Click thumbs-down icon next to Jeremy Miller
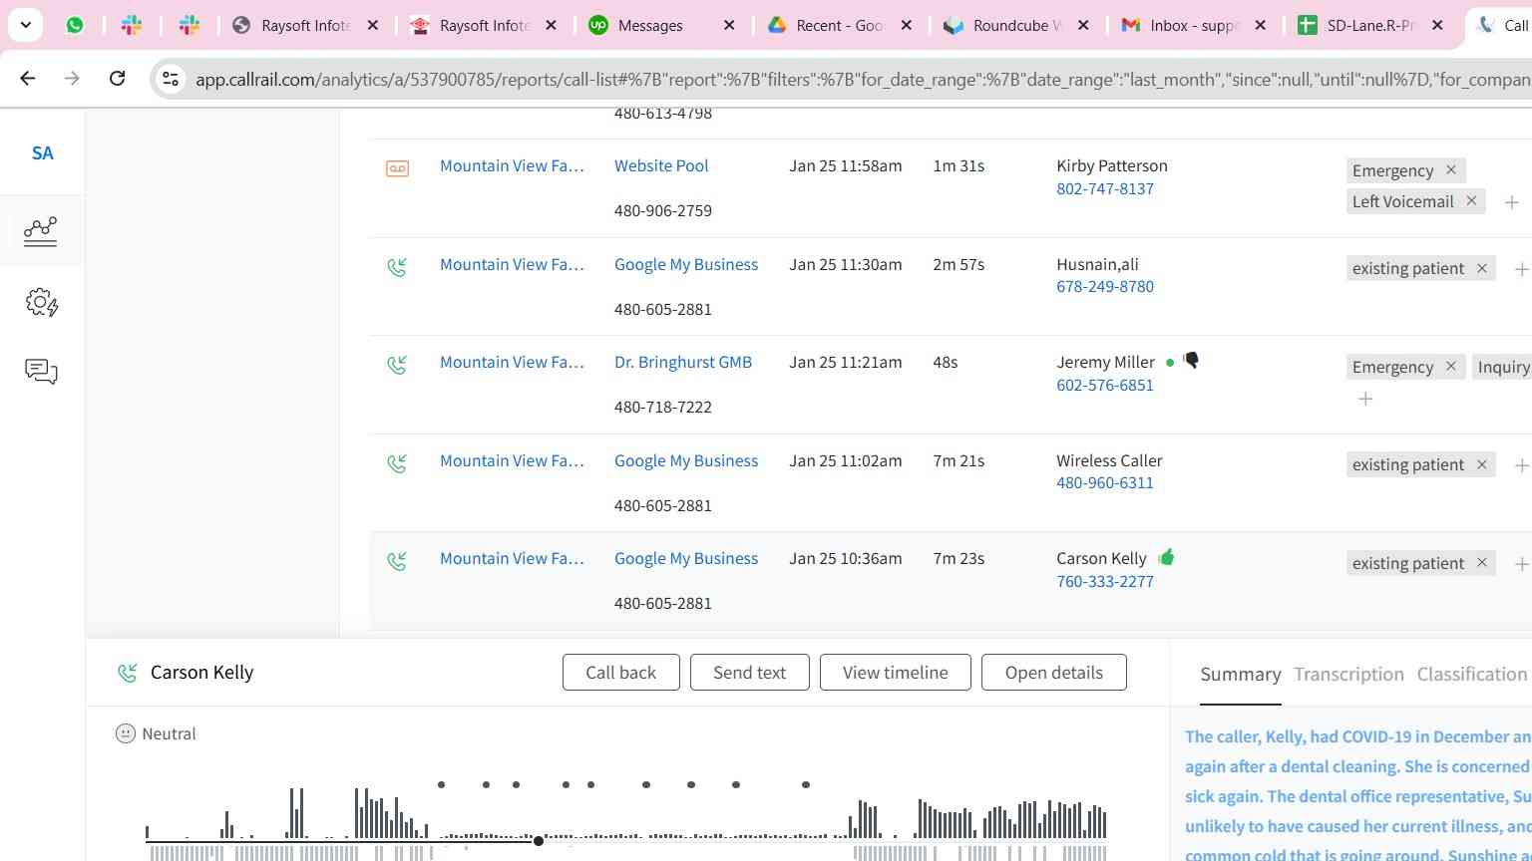 tap(1191, 360)
